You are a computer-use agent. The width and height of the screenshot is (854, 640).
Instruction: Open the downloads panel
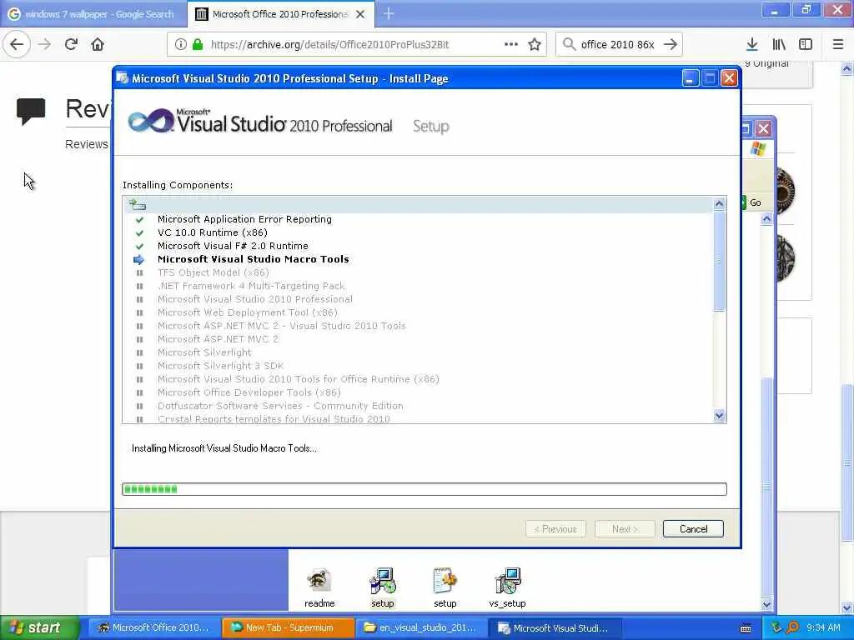752,44
